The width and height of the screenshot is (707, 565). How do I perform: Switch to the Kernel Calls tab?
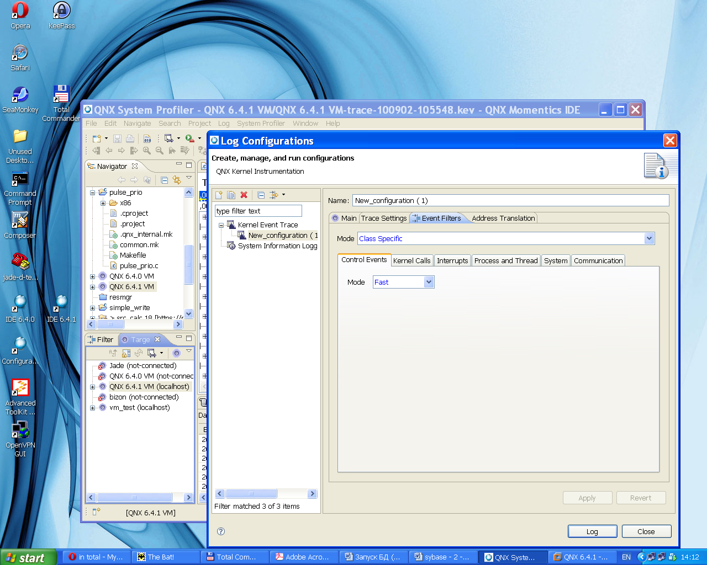coord(411,260)
